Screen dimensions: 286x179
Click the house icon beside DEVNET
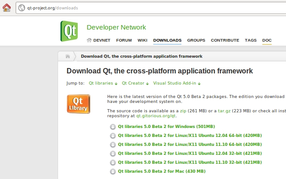(89, 40)
